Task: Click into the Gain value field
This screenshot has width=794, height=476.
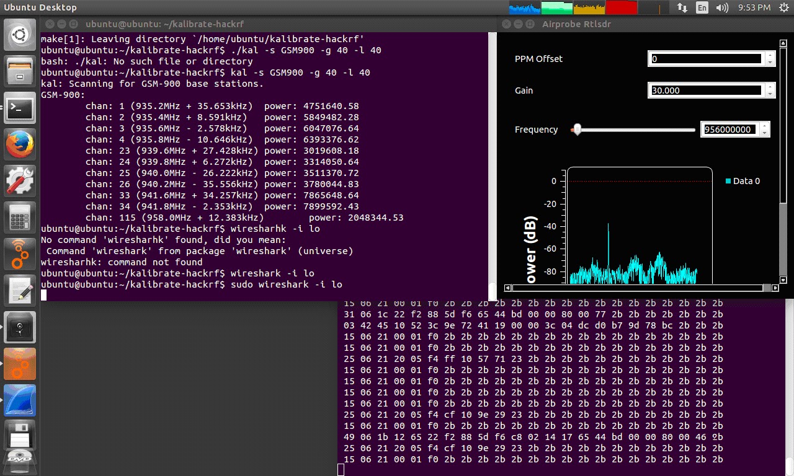Action: coord(706,90)
